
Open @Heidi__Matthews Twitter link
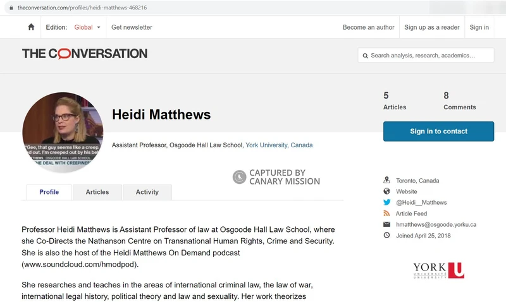(x=421, y=202)
